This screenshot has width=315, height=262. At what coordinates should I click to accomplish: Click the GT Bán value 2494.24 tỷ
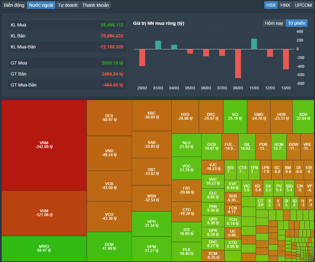[112, 74]
